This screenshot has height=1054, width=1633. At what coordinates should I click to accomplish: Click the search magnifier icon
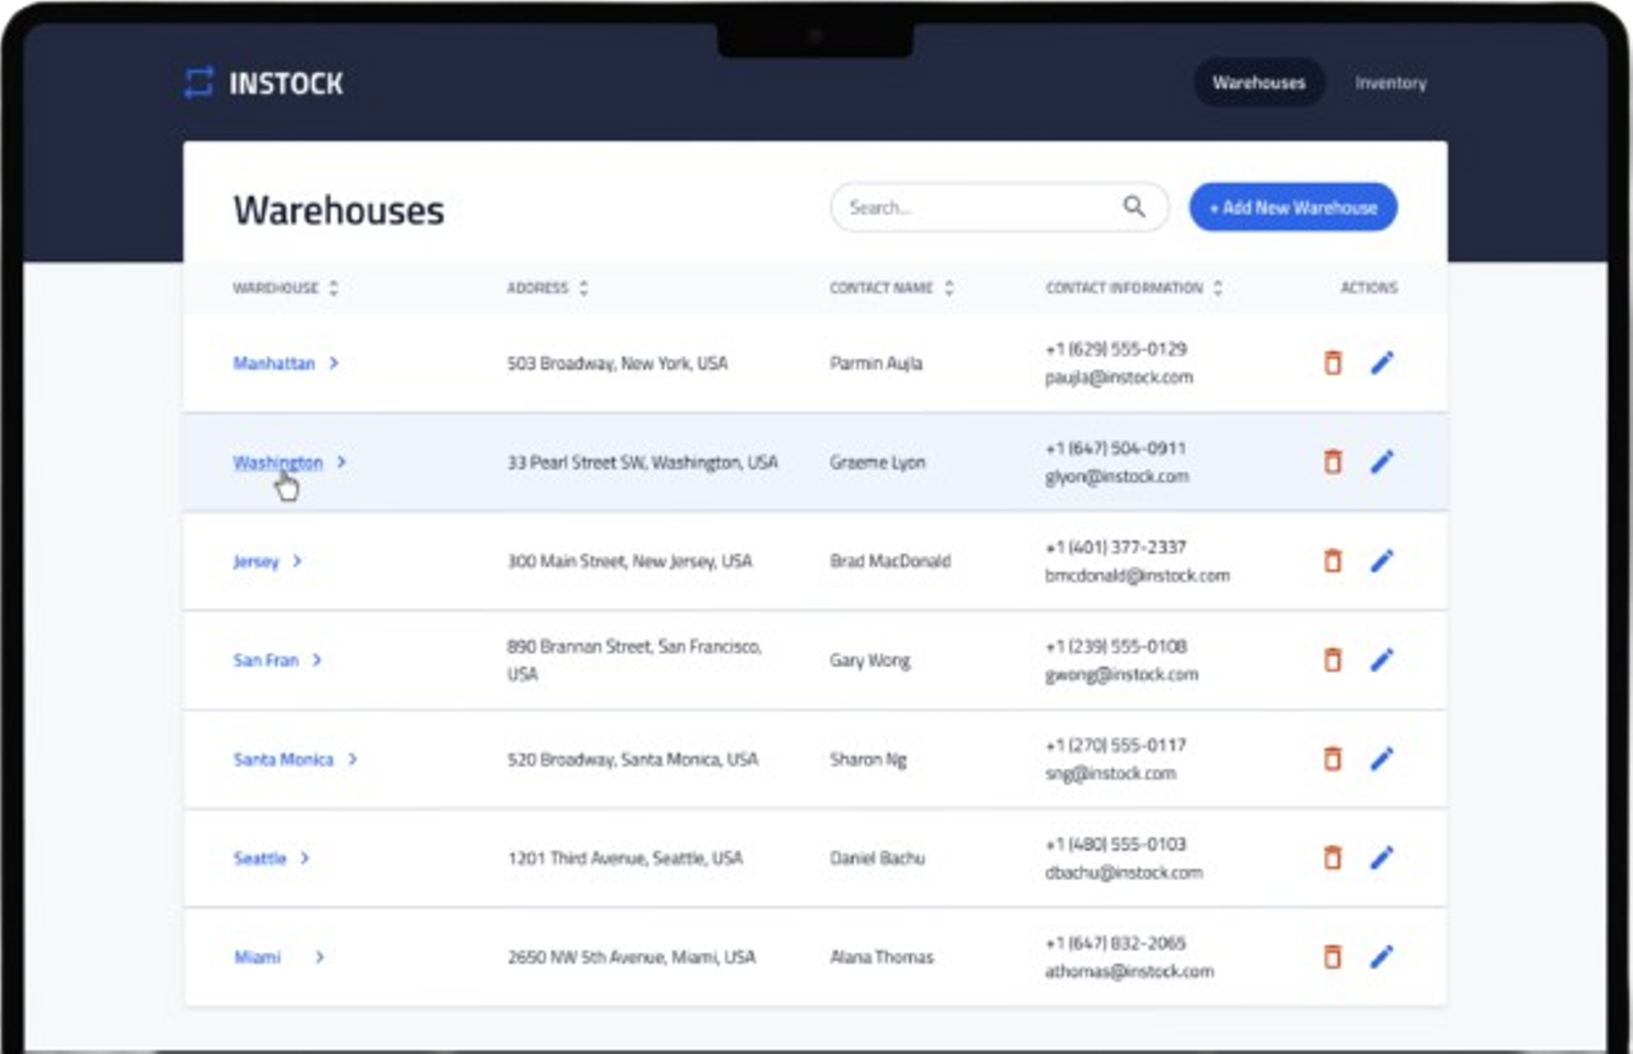click(x=1134, y=207)
